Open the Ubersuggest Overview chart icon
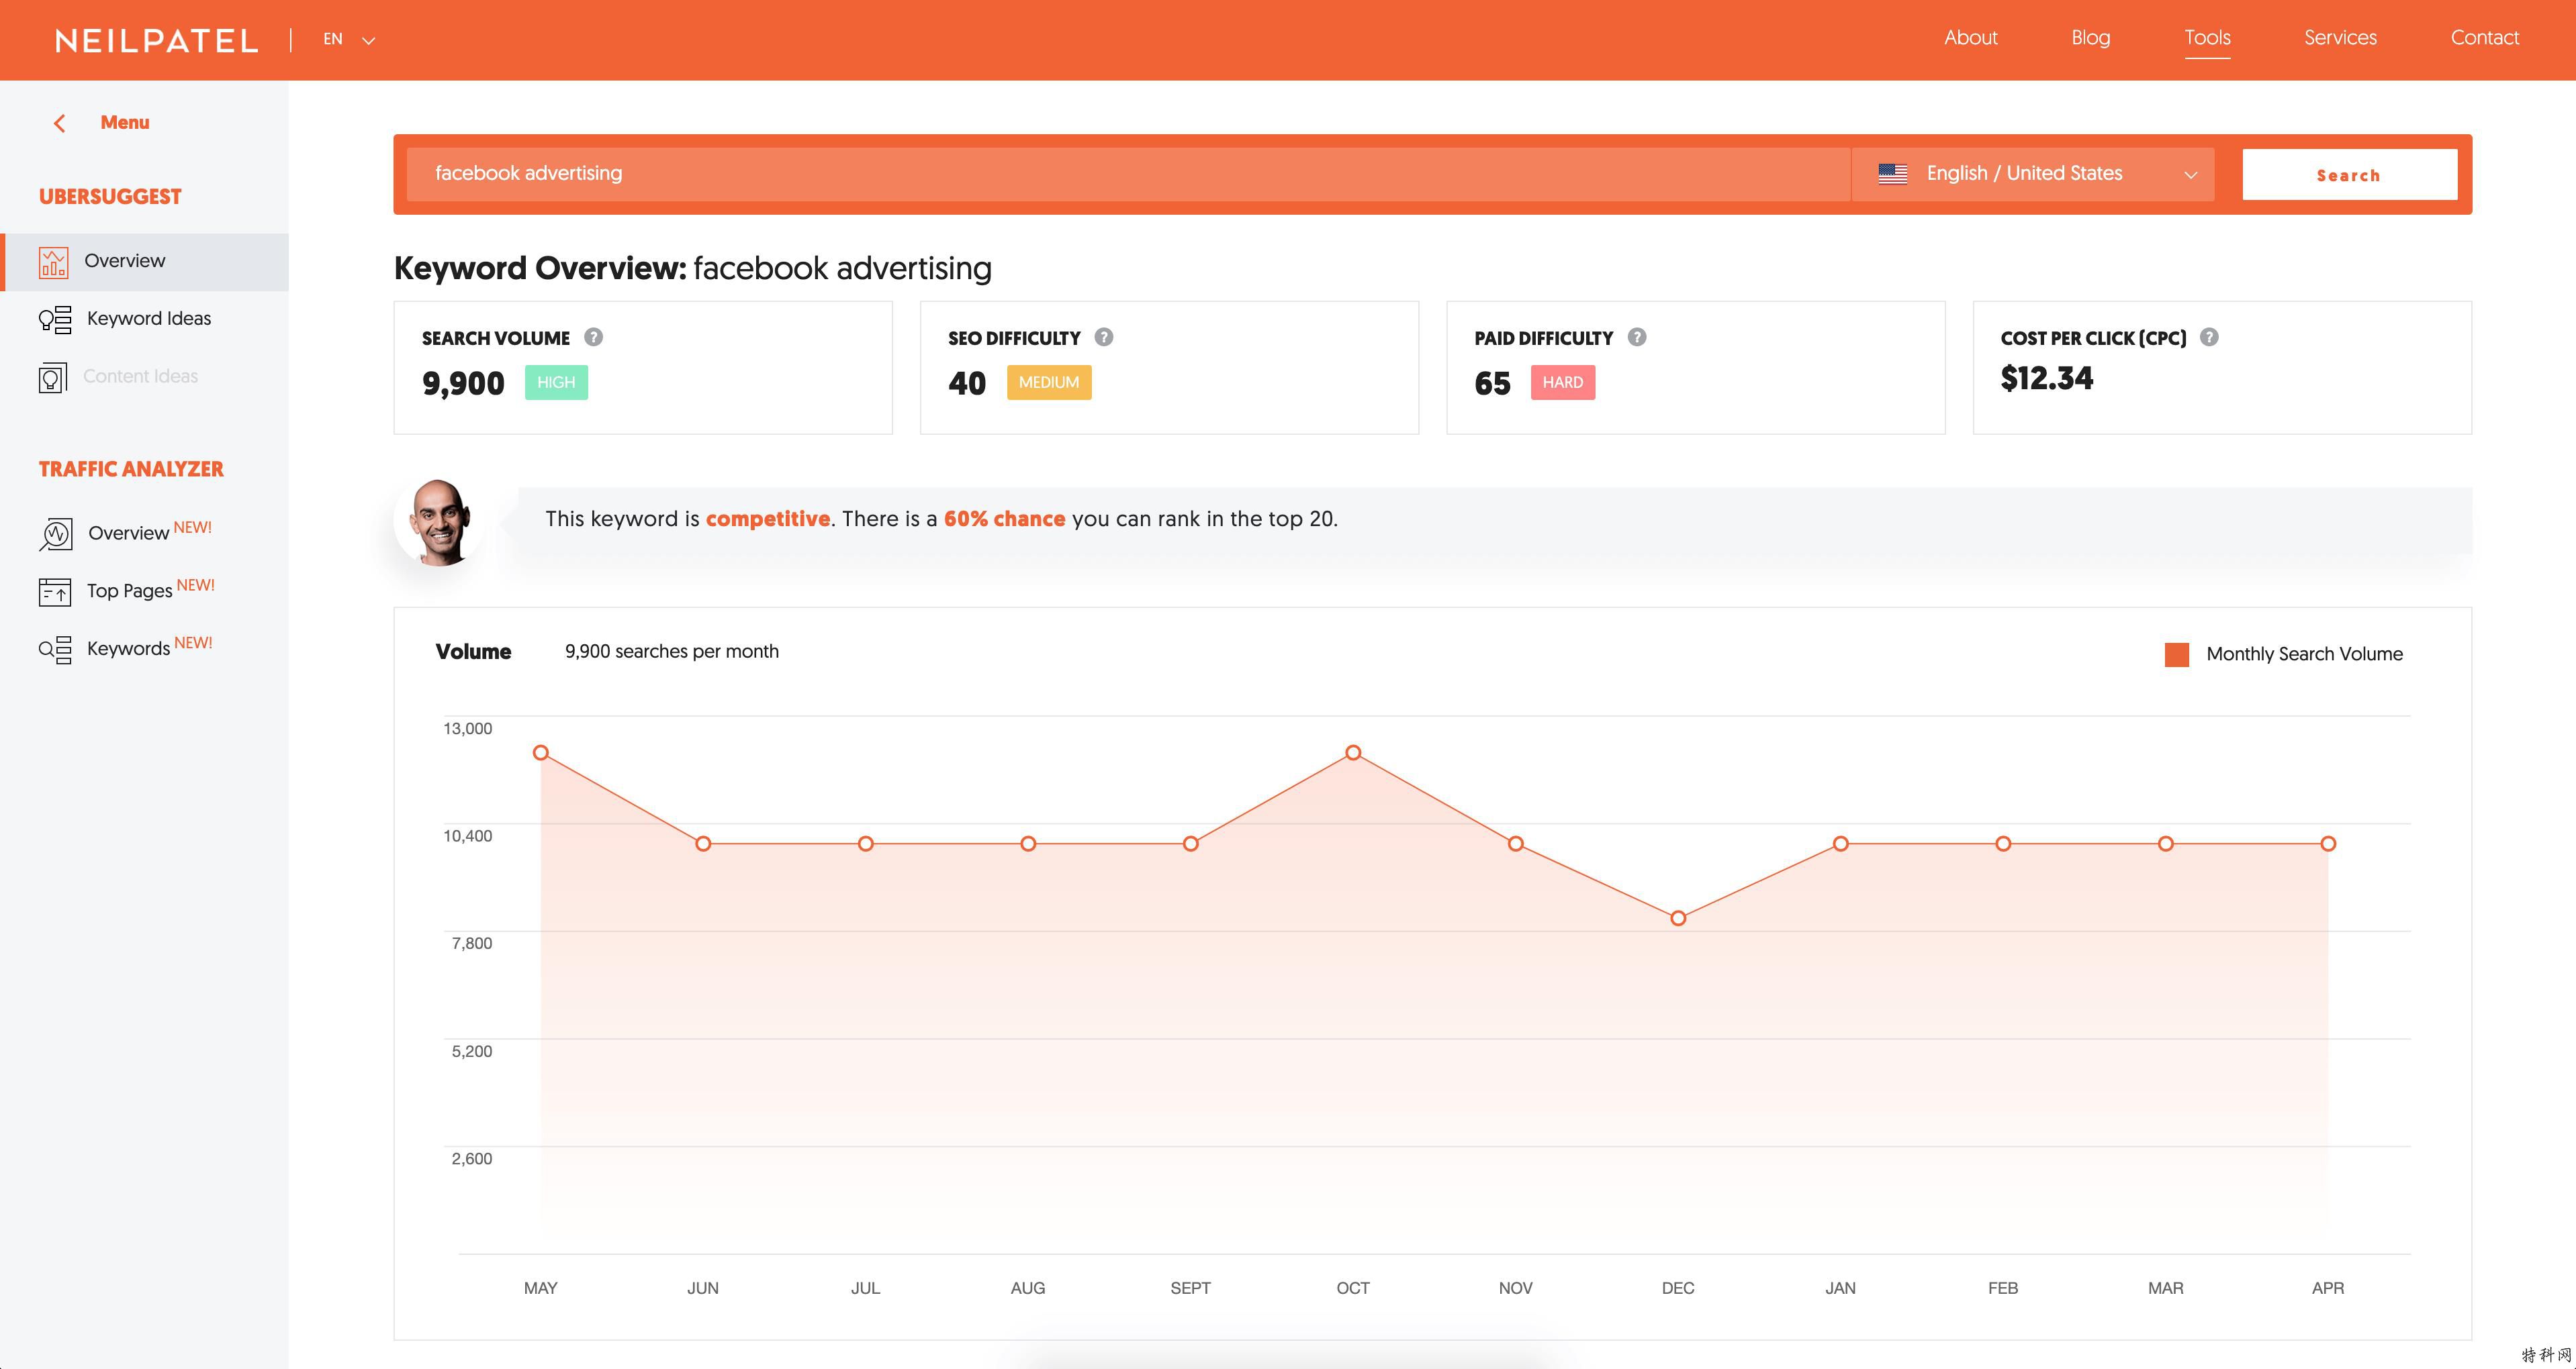The width and height of the screenshot is (2576, 1369). 54,262
